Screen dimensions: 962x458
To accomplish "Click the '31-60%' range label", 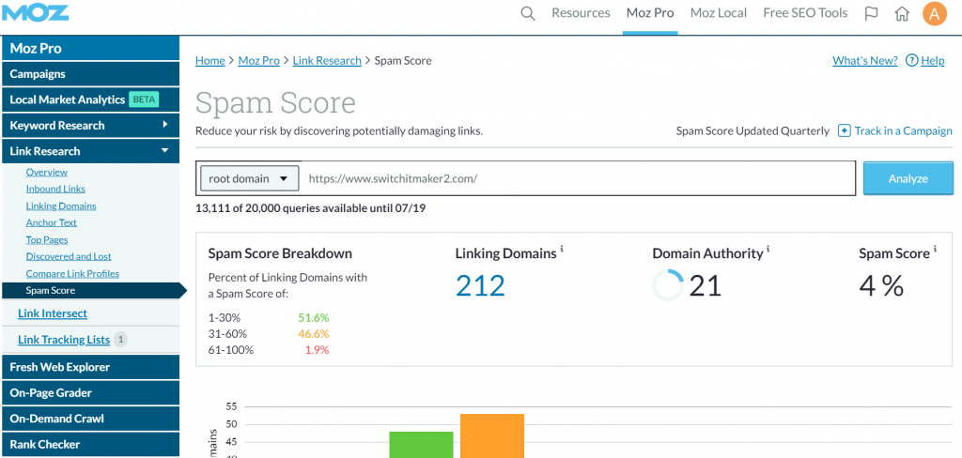I will click(227, 334).
